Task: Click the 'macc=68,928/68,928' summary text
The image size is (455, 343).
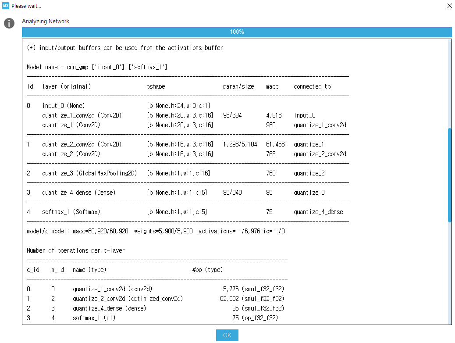Action: 100,231
